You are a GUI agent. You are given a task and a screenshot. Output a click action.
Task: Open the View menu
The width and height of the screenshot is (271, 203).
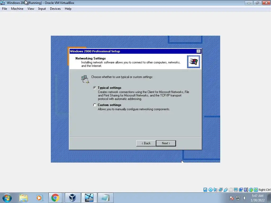coord(31,9)
